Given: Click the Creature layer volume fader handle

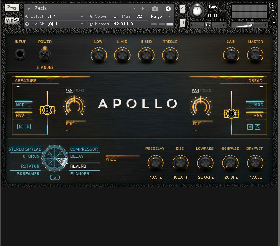Looking at the screenshot, I should [47, 110].
